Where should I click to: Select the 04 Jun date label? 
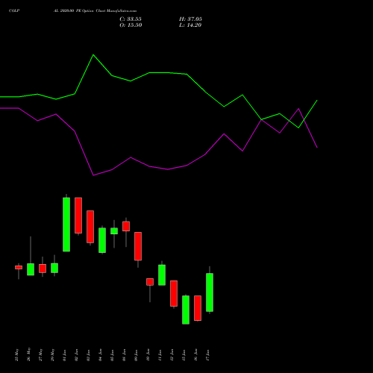pyautogui.click(x=101, y=355)
